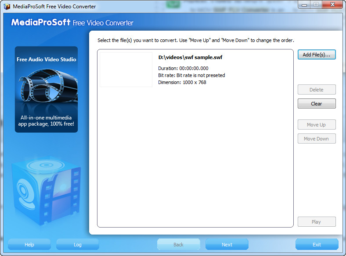Open the Log viewer

[x=77, y=244]
